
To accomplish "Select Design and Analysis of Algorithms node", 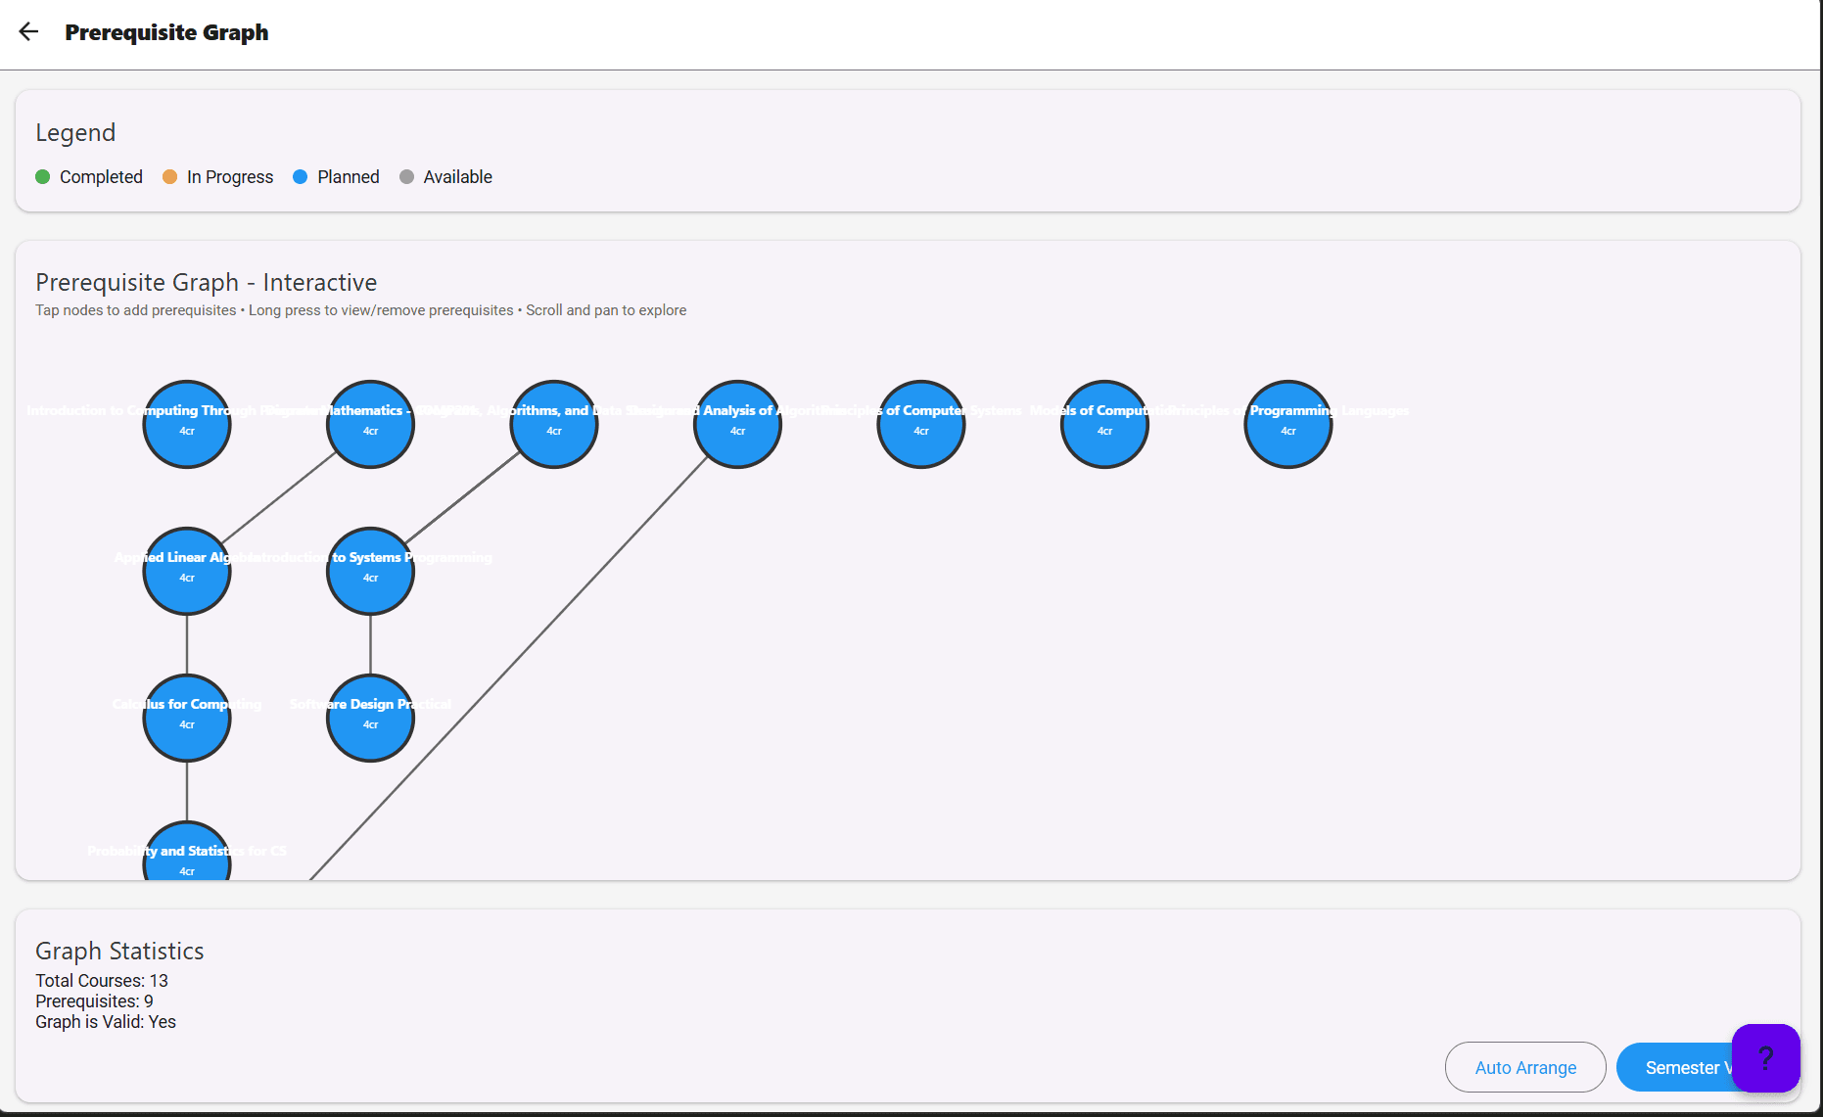I will [737, 424].
